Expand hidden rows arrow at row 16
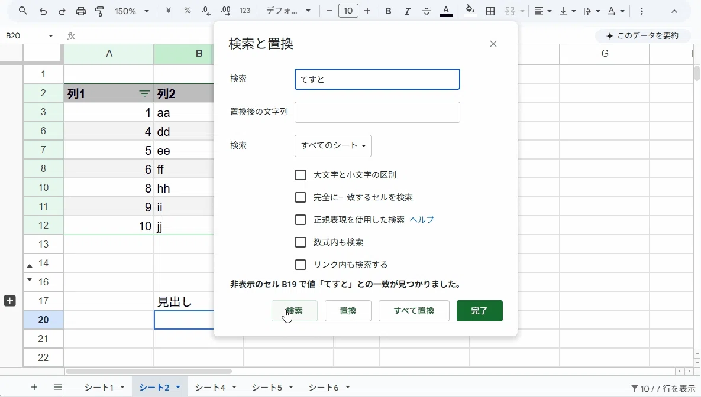The height and width of the screenshot is (397, 701). pyautogui.click(x=30, y=279)
